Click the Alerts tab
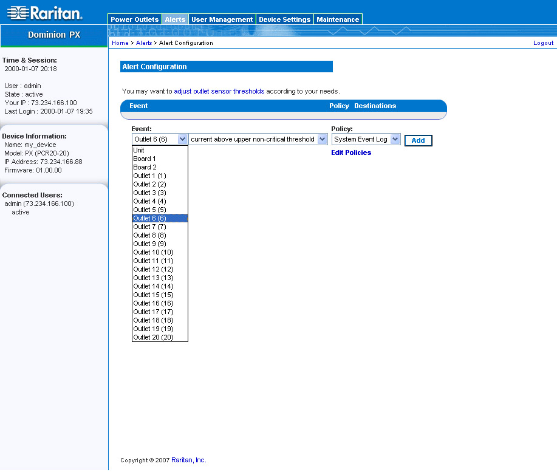This screenshot has width=557, height=472. (x=175, y=19)
